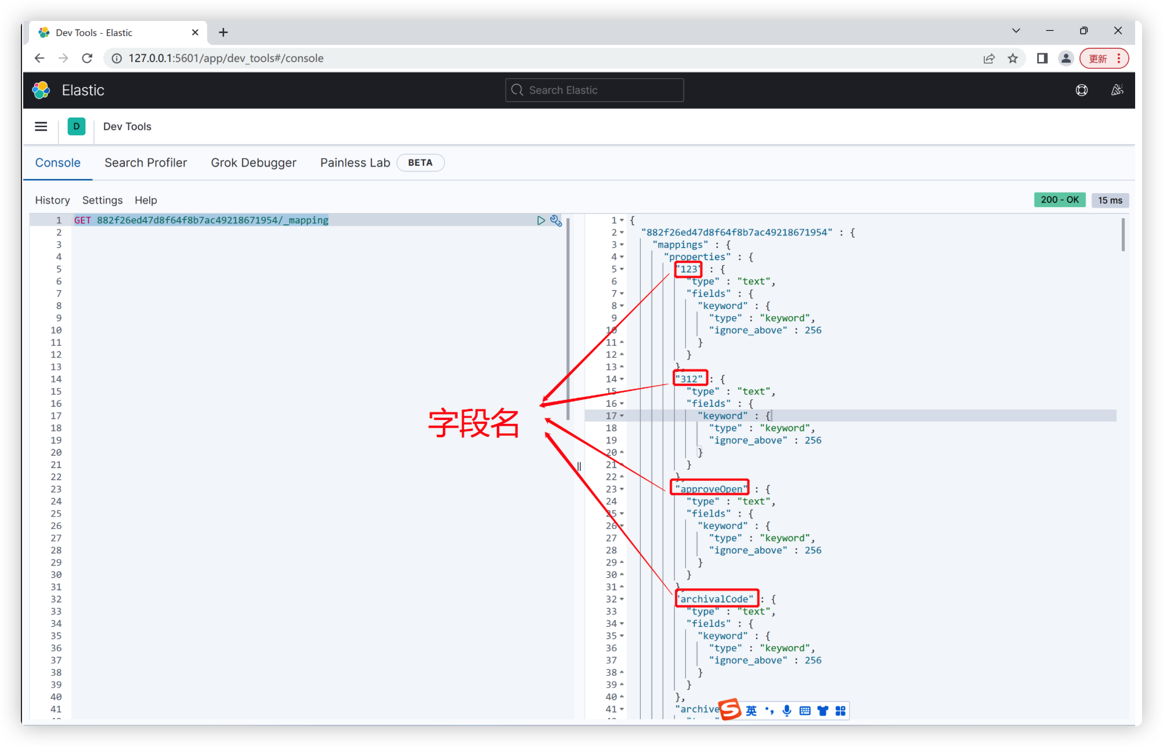Open the Sogou toolbox grid icon
1163x747 pixels.
(x=840, y=711)
